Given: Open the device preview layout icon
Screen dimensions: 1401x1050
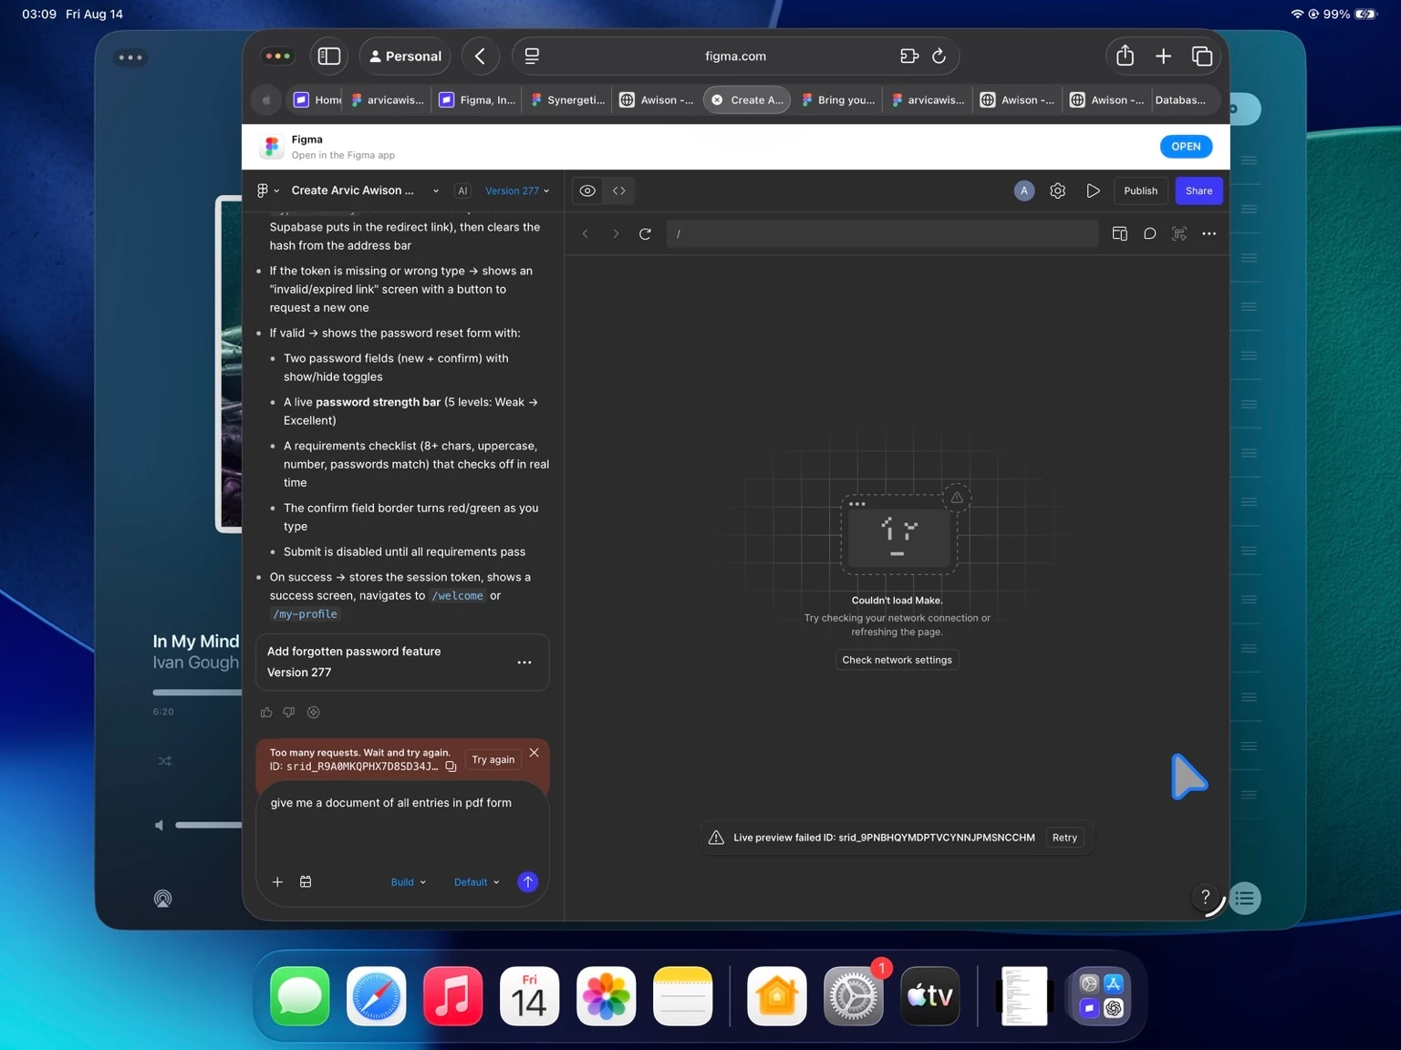Looking at the screenshot, I should (x=1120, y=234).
